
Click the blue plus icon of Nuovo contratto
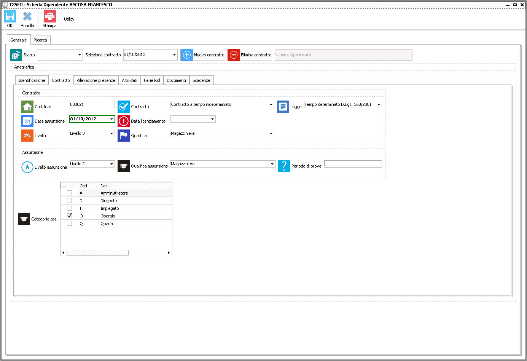tap(187, 55)
